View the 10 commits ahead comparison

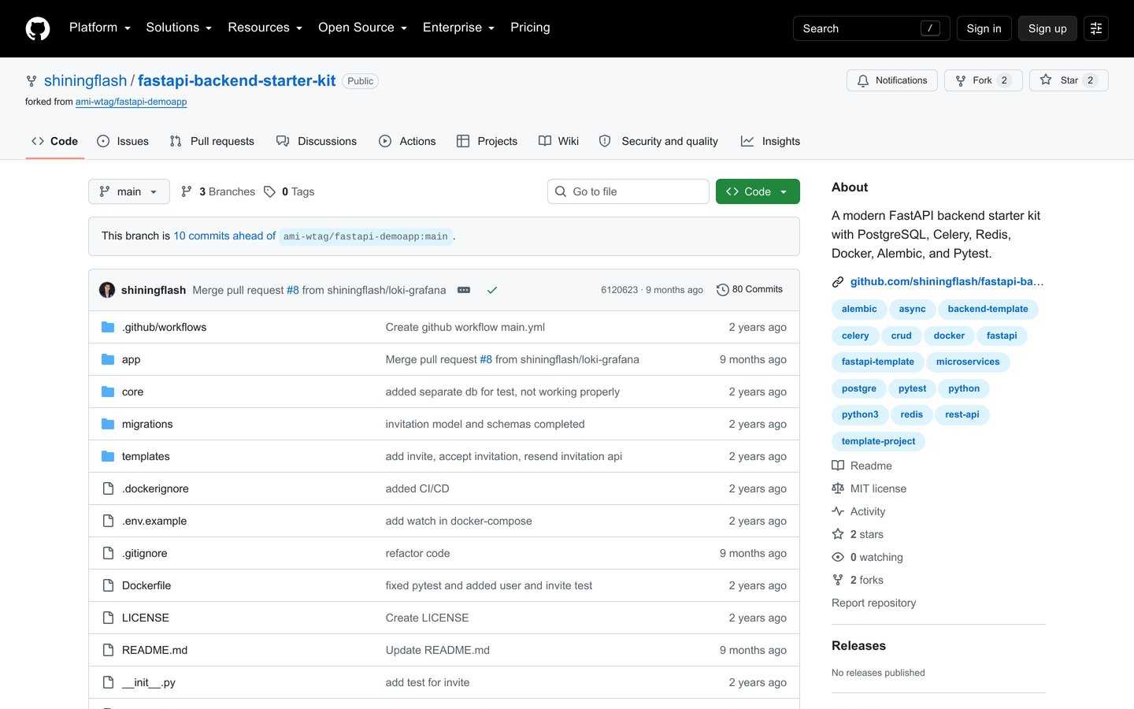[224, 236]
